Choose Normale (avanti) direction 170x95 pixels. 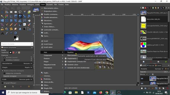[11, 58]
